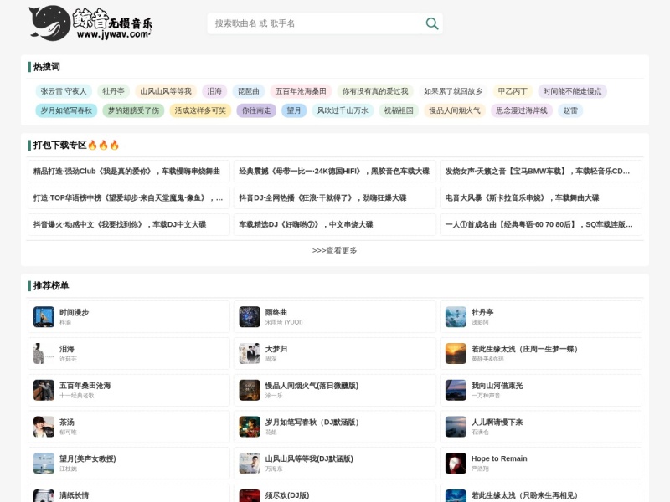Select hot search tag 如果累了就回故乡
Viewport: 670px width, 502px height.
click(x=453, y=91)
